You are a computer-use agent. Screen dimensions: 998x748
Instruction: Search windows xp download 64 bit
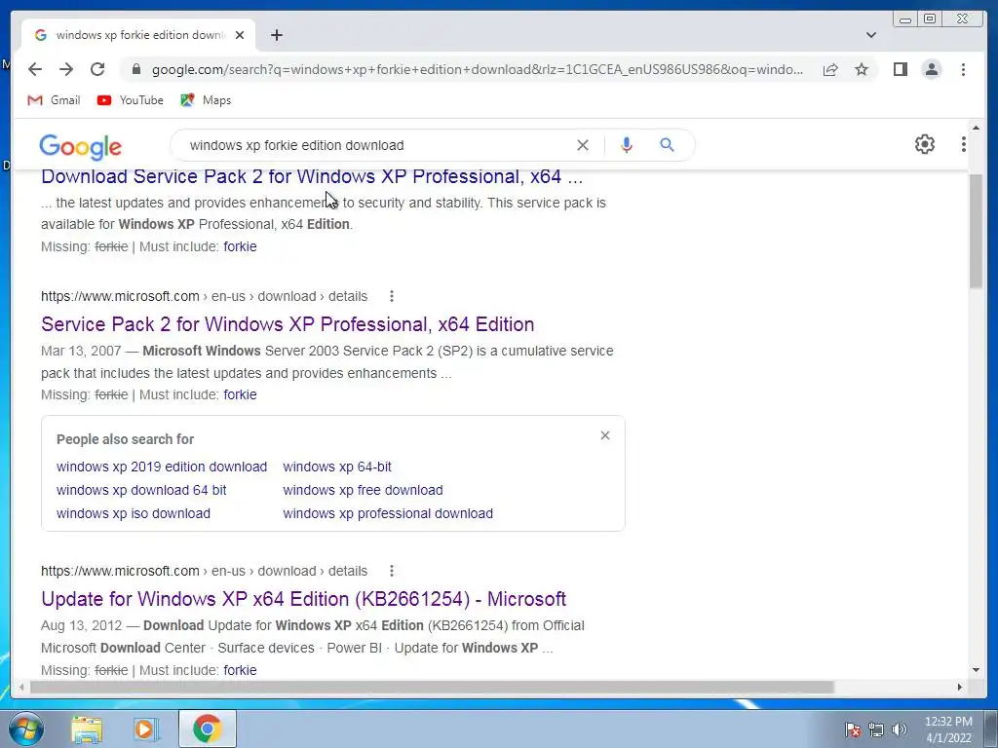(141, 491)
